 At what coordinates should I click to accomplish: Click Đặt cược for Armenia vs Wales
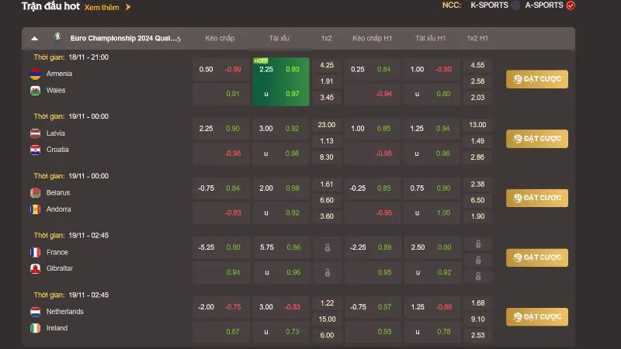537,79
